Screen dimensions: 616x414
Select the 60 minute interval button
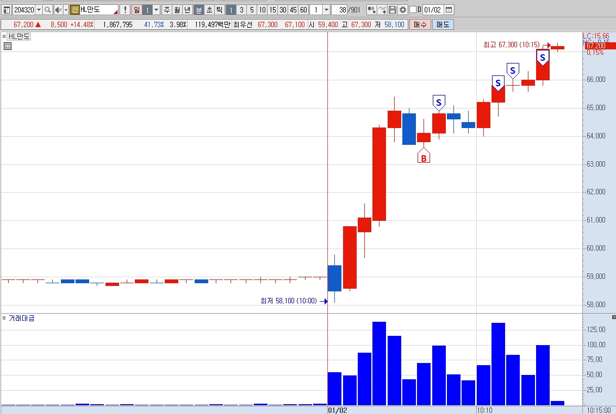click(303, 10)
